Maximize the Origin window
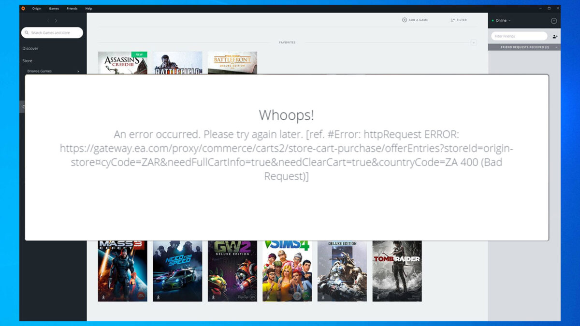 549,8
